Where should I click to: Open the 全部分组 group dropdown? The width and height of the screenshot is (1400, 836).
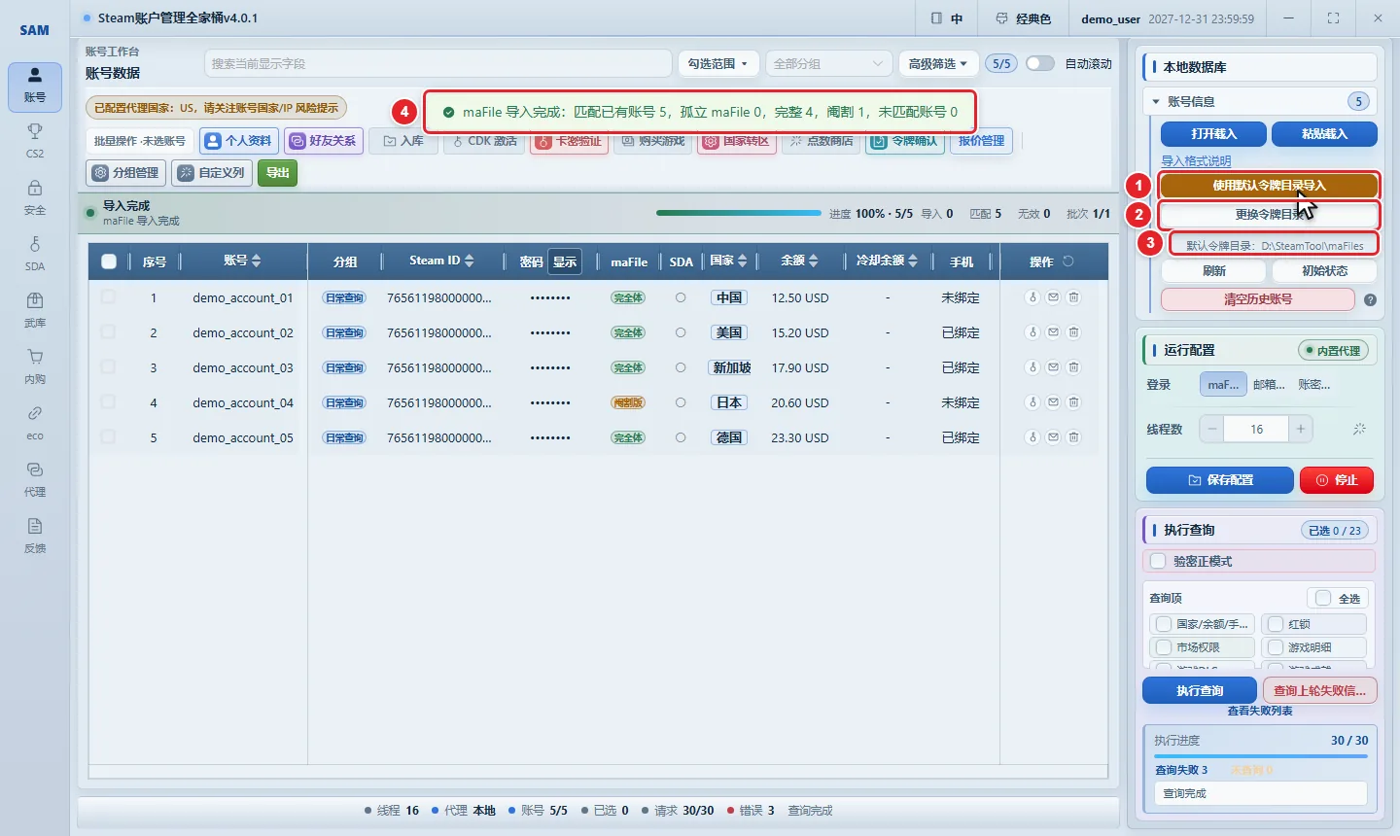pos(828,63)
